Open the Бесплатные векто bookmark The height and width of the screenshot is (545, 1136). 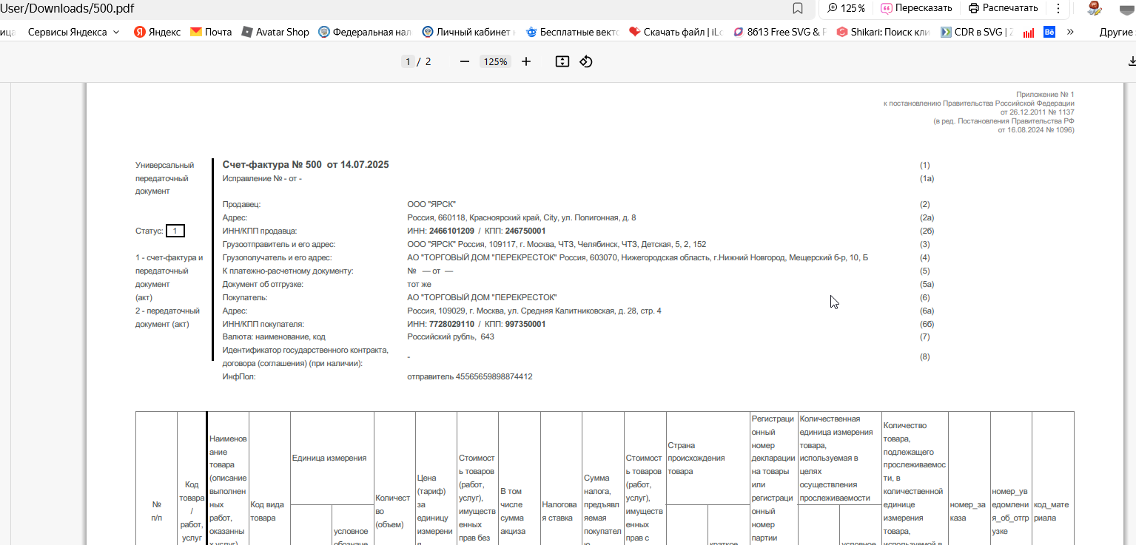(x=572, y=32)
